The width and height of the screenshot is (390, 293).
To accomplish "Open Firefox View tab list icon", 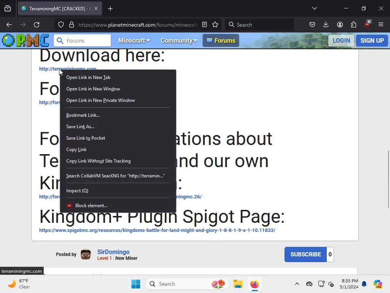I will [8, 9].
